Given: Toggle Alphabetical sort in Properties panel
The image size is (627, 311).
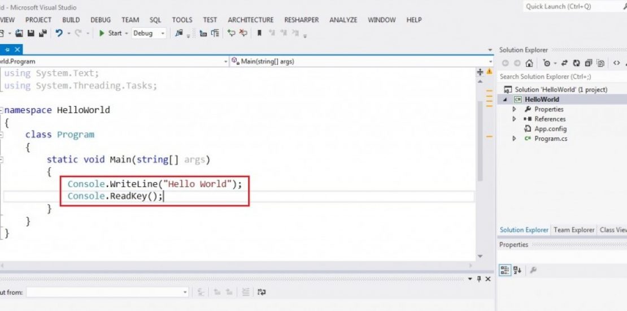Looking at the screenshot, I should point(517,270).
